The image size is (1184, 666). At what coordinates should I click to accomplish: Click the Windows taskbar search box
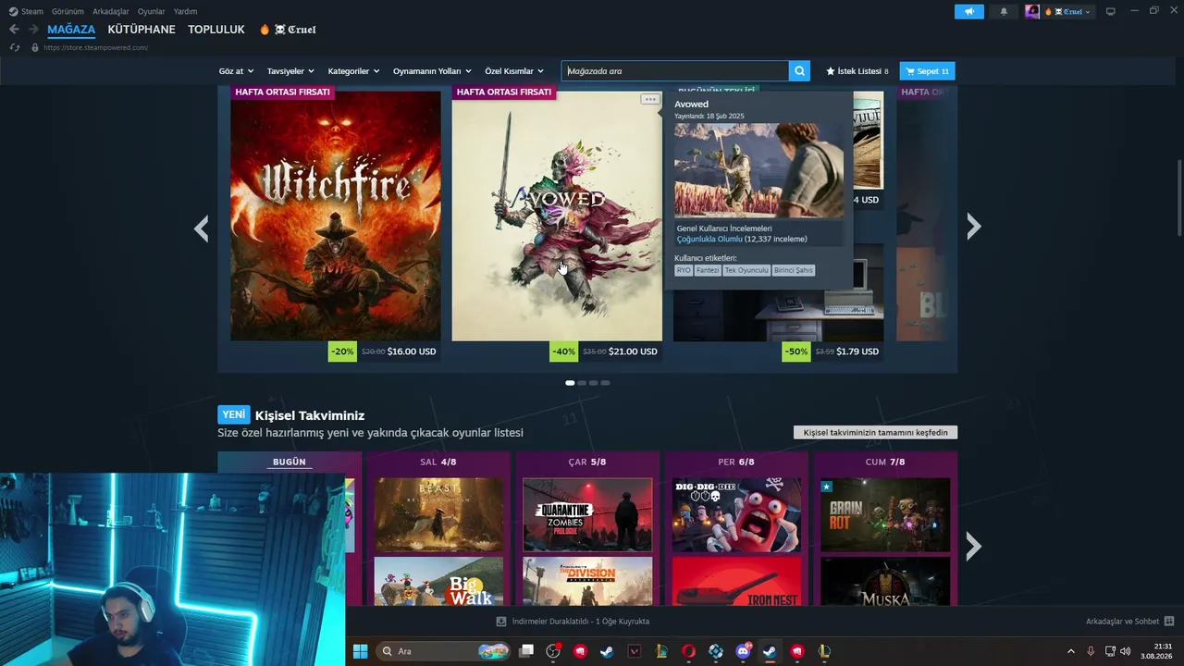444,651
